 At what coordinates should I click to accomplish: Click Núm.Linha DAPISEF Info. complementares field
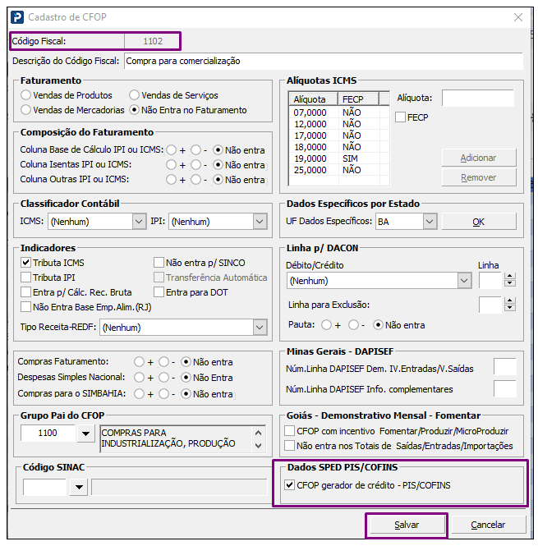(x=505, y=388)
